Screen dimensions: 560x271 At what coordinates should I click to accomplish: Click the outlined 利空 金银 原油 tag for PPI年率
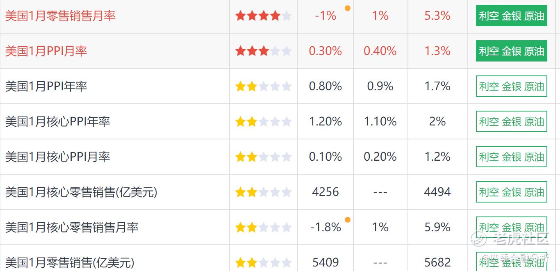[512, 87]
